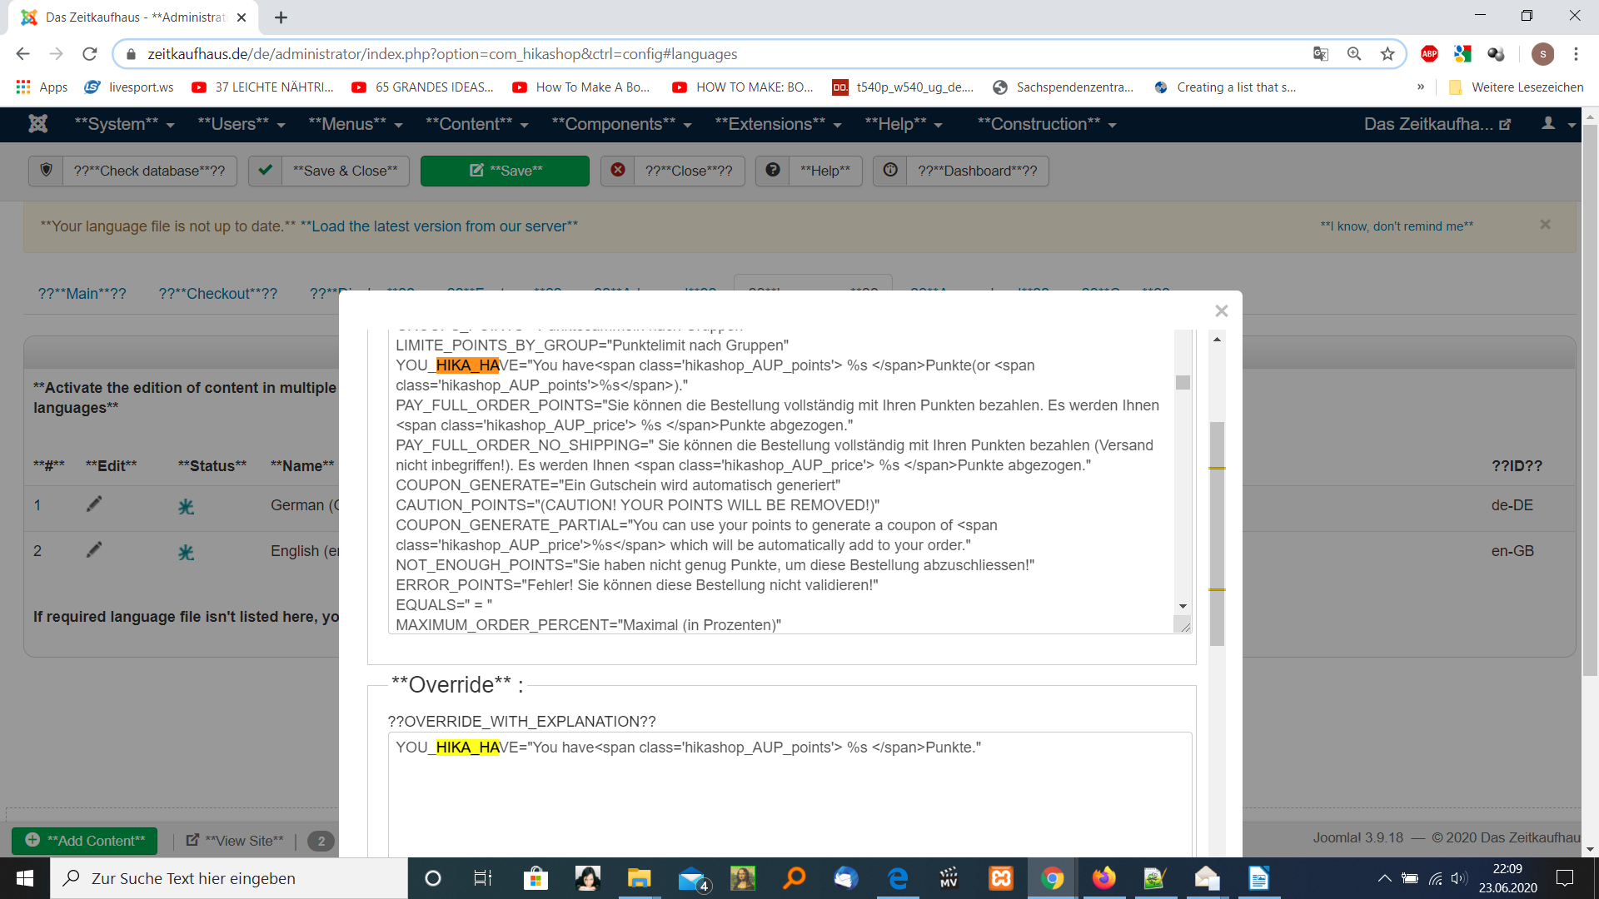This screenshot has width=1599, height=899.
Task: Click the edit pencil for German language
Action: [x=94, y=504]
